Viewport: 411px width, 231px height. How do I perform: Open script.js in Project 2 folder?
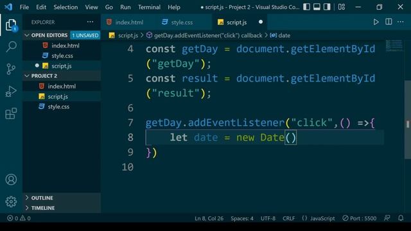(62, 96)
